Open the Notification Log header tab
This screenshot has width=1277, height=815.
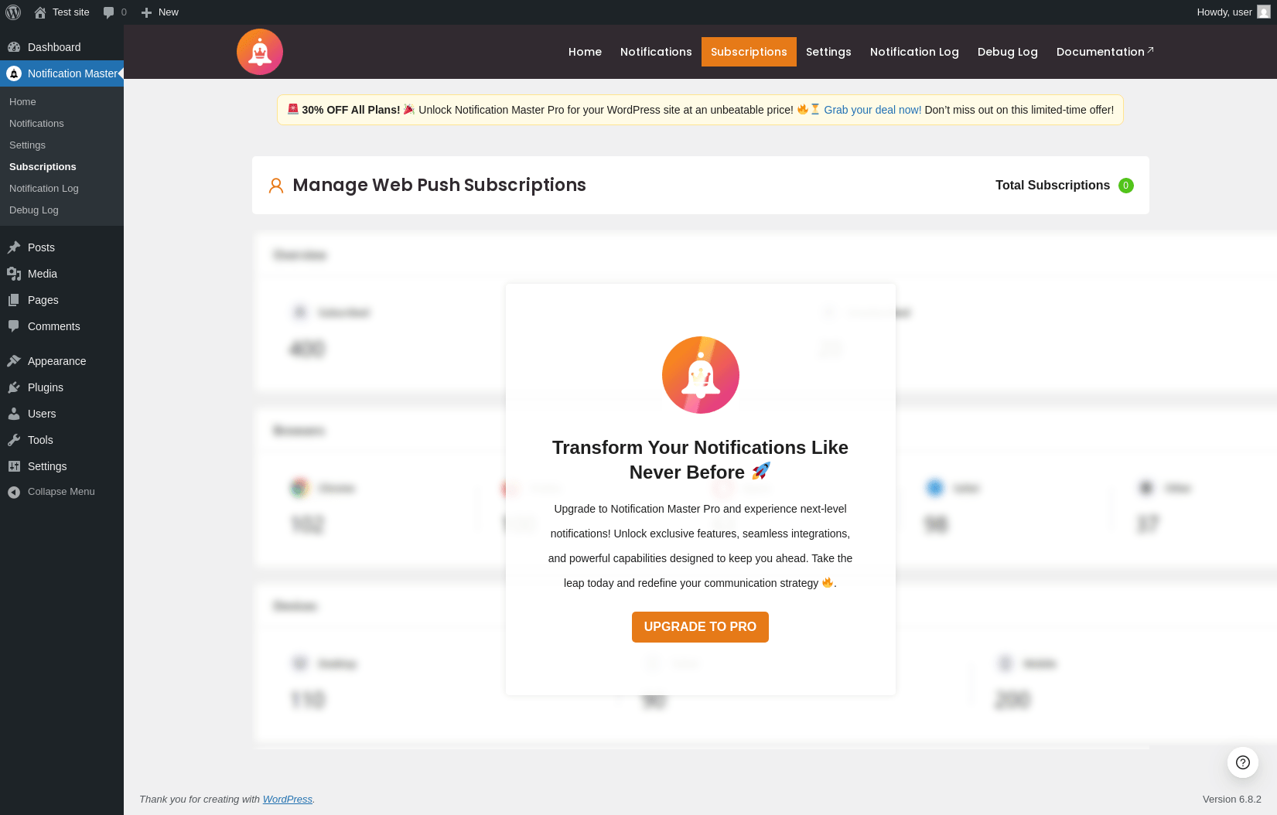tap(914, 52)
